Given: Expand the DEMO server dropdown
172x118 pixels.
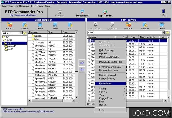Looking at the screenshot, I should (x=163, y=33).
